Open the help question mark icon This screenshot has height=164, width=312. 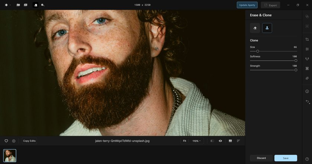coord(307,159)
